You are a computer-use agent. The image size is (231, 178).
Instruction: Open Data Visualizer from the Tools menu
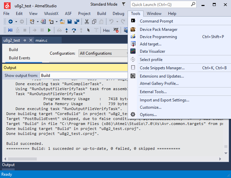pyautogui.click(x=152, y=51)
